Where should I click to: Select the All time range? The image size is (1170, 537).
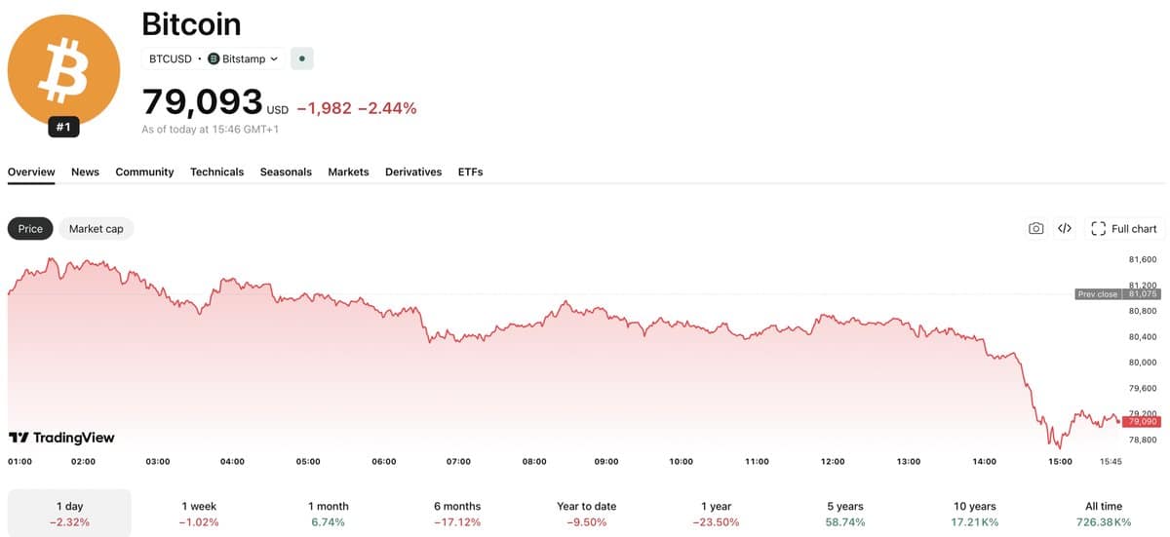(x=1104, y=514)
